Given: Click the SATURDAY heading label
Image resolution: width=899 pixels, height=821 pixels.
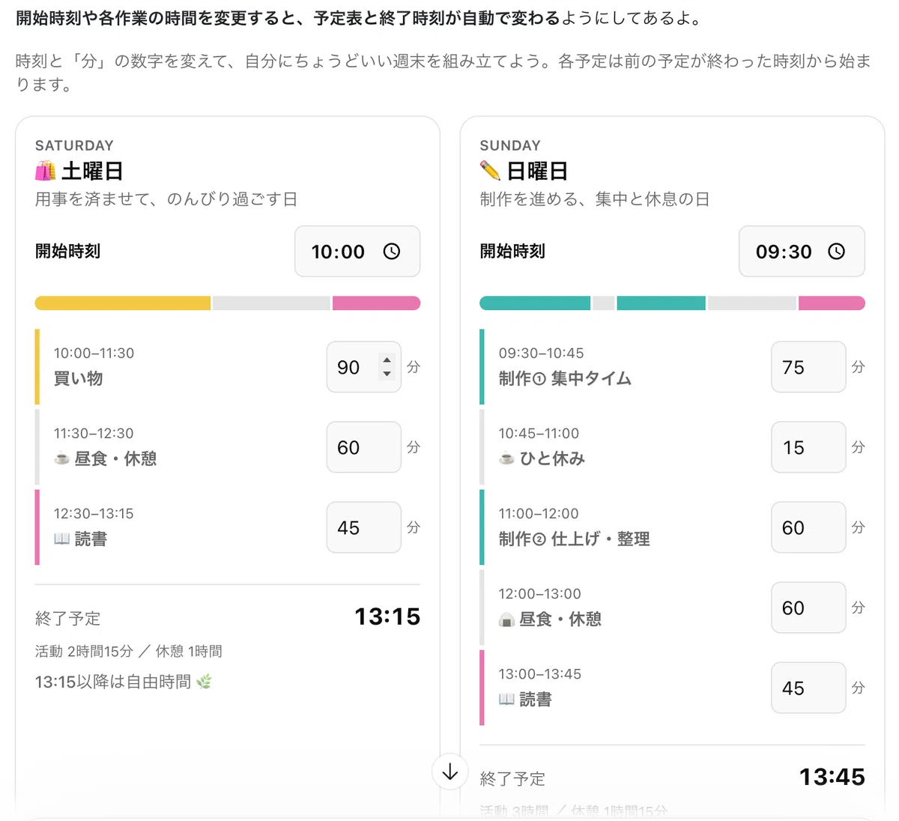Looking at the screenshot, I should pyautogui.click(x=74, y=145).
